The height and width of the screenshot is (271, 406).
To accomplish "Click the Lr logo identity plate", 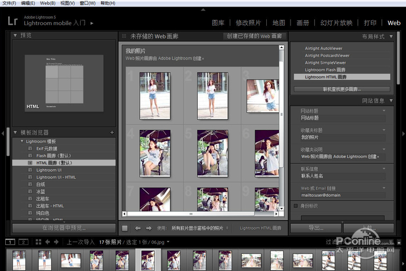I will [13, 21].
